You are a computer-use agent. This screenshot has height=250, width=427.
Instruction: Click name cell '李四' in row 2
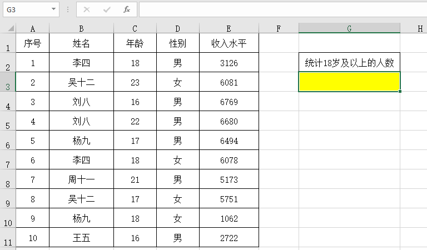pos(81,63)
